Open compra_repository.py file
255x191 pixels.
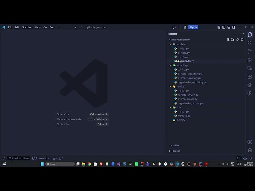pyautogui.click(x=190, y=74)
